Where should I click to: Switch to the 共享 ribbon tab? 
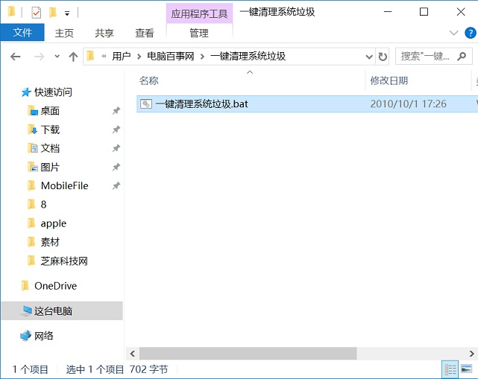click(104, 33)
